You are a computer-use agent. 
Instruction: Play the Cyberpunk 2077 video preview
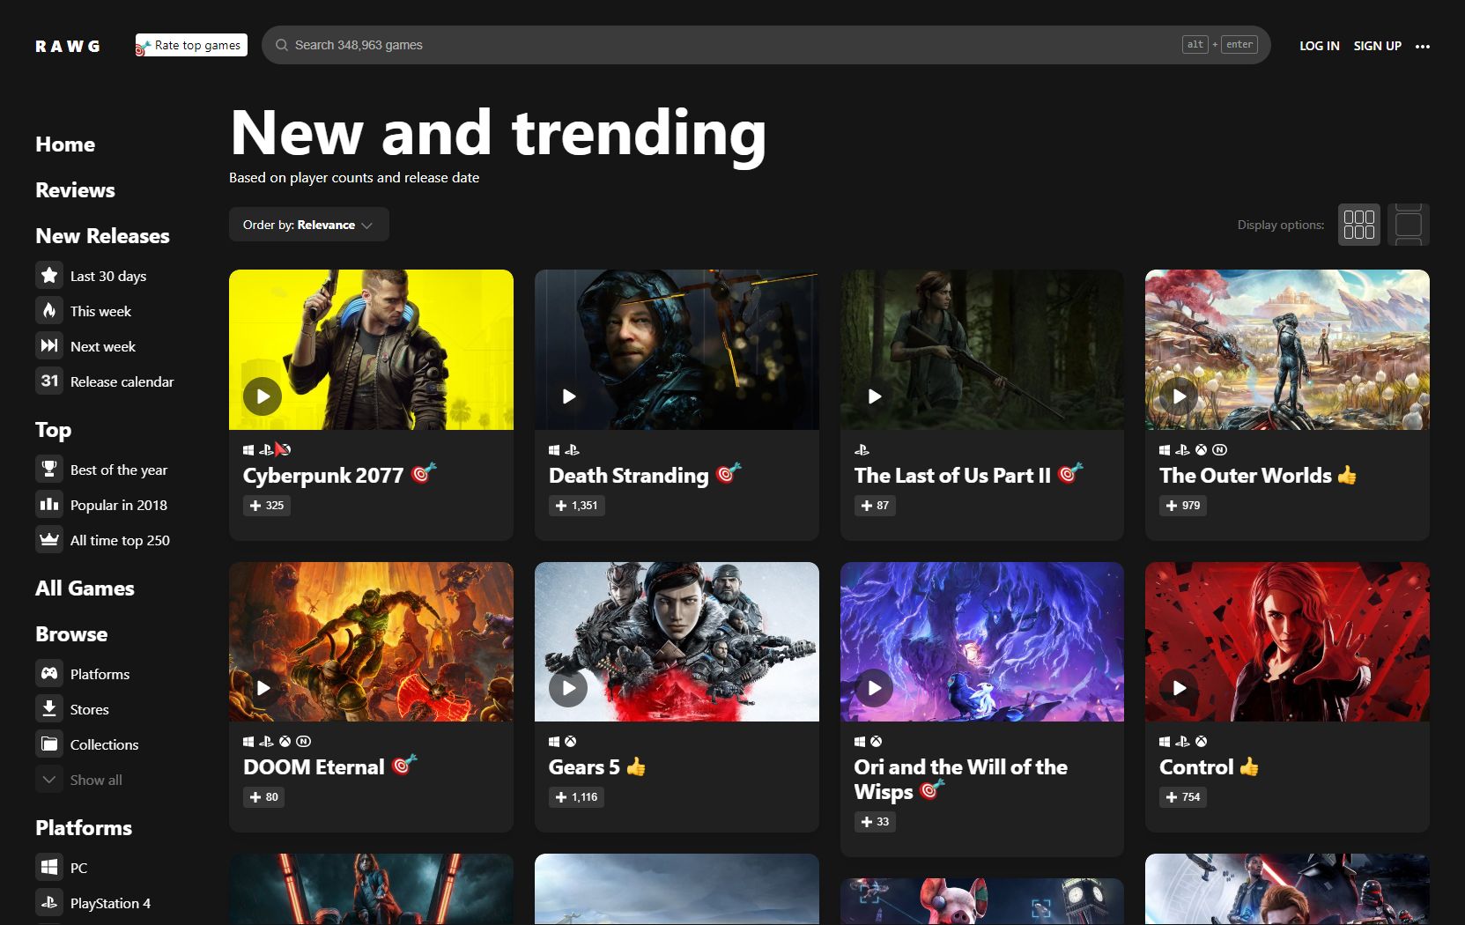tap(263, 396)
